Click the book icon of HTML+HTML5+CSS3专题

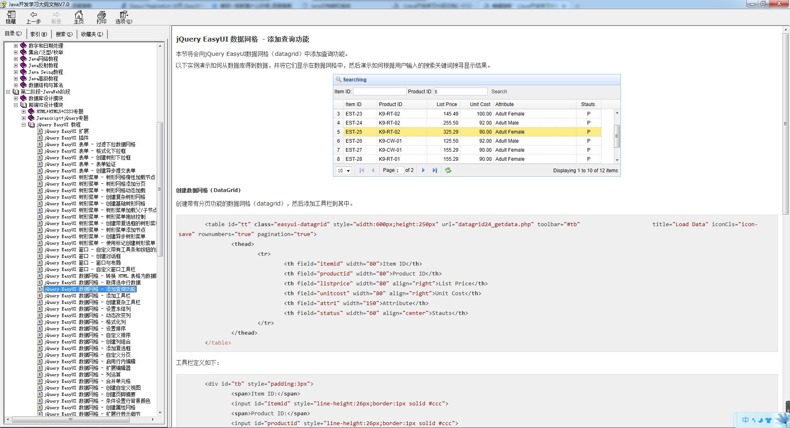(x=31, y=111)
